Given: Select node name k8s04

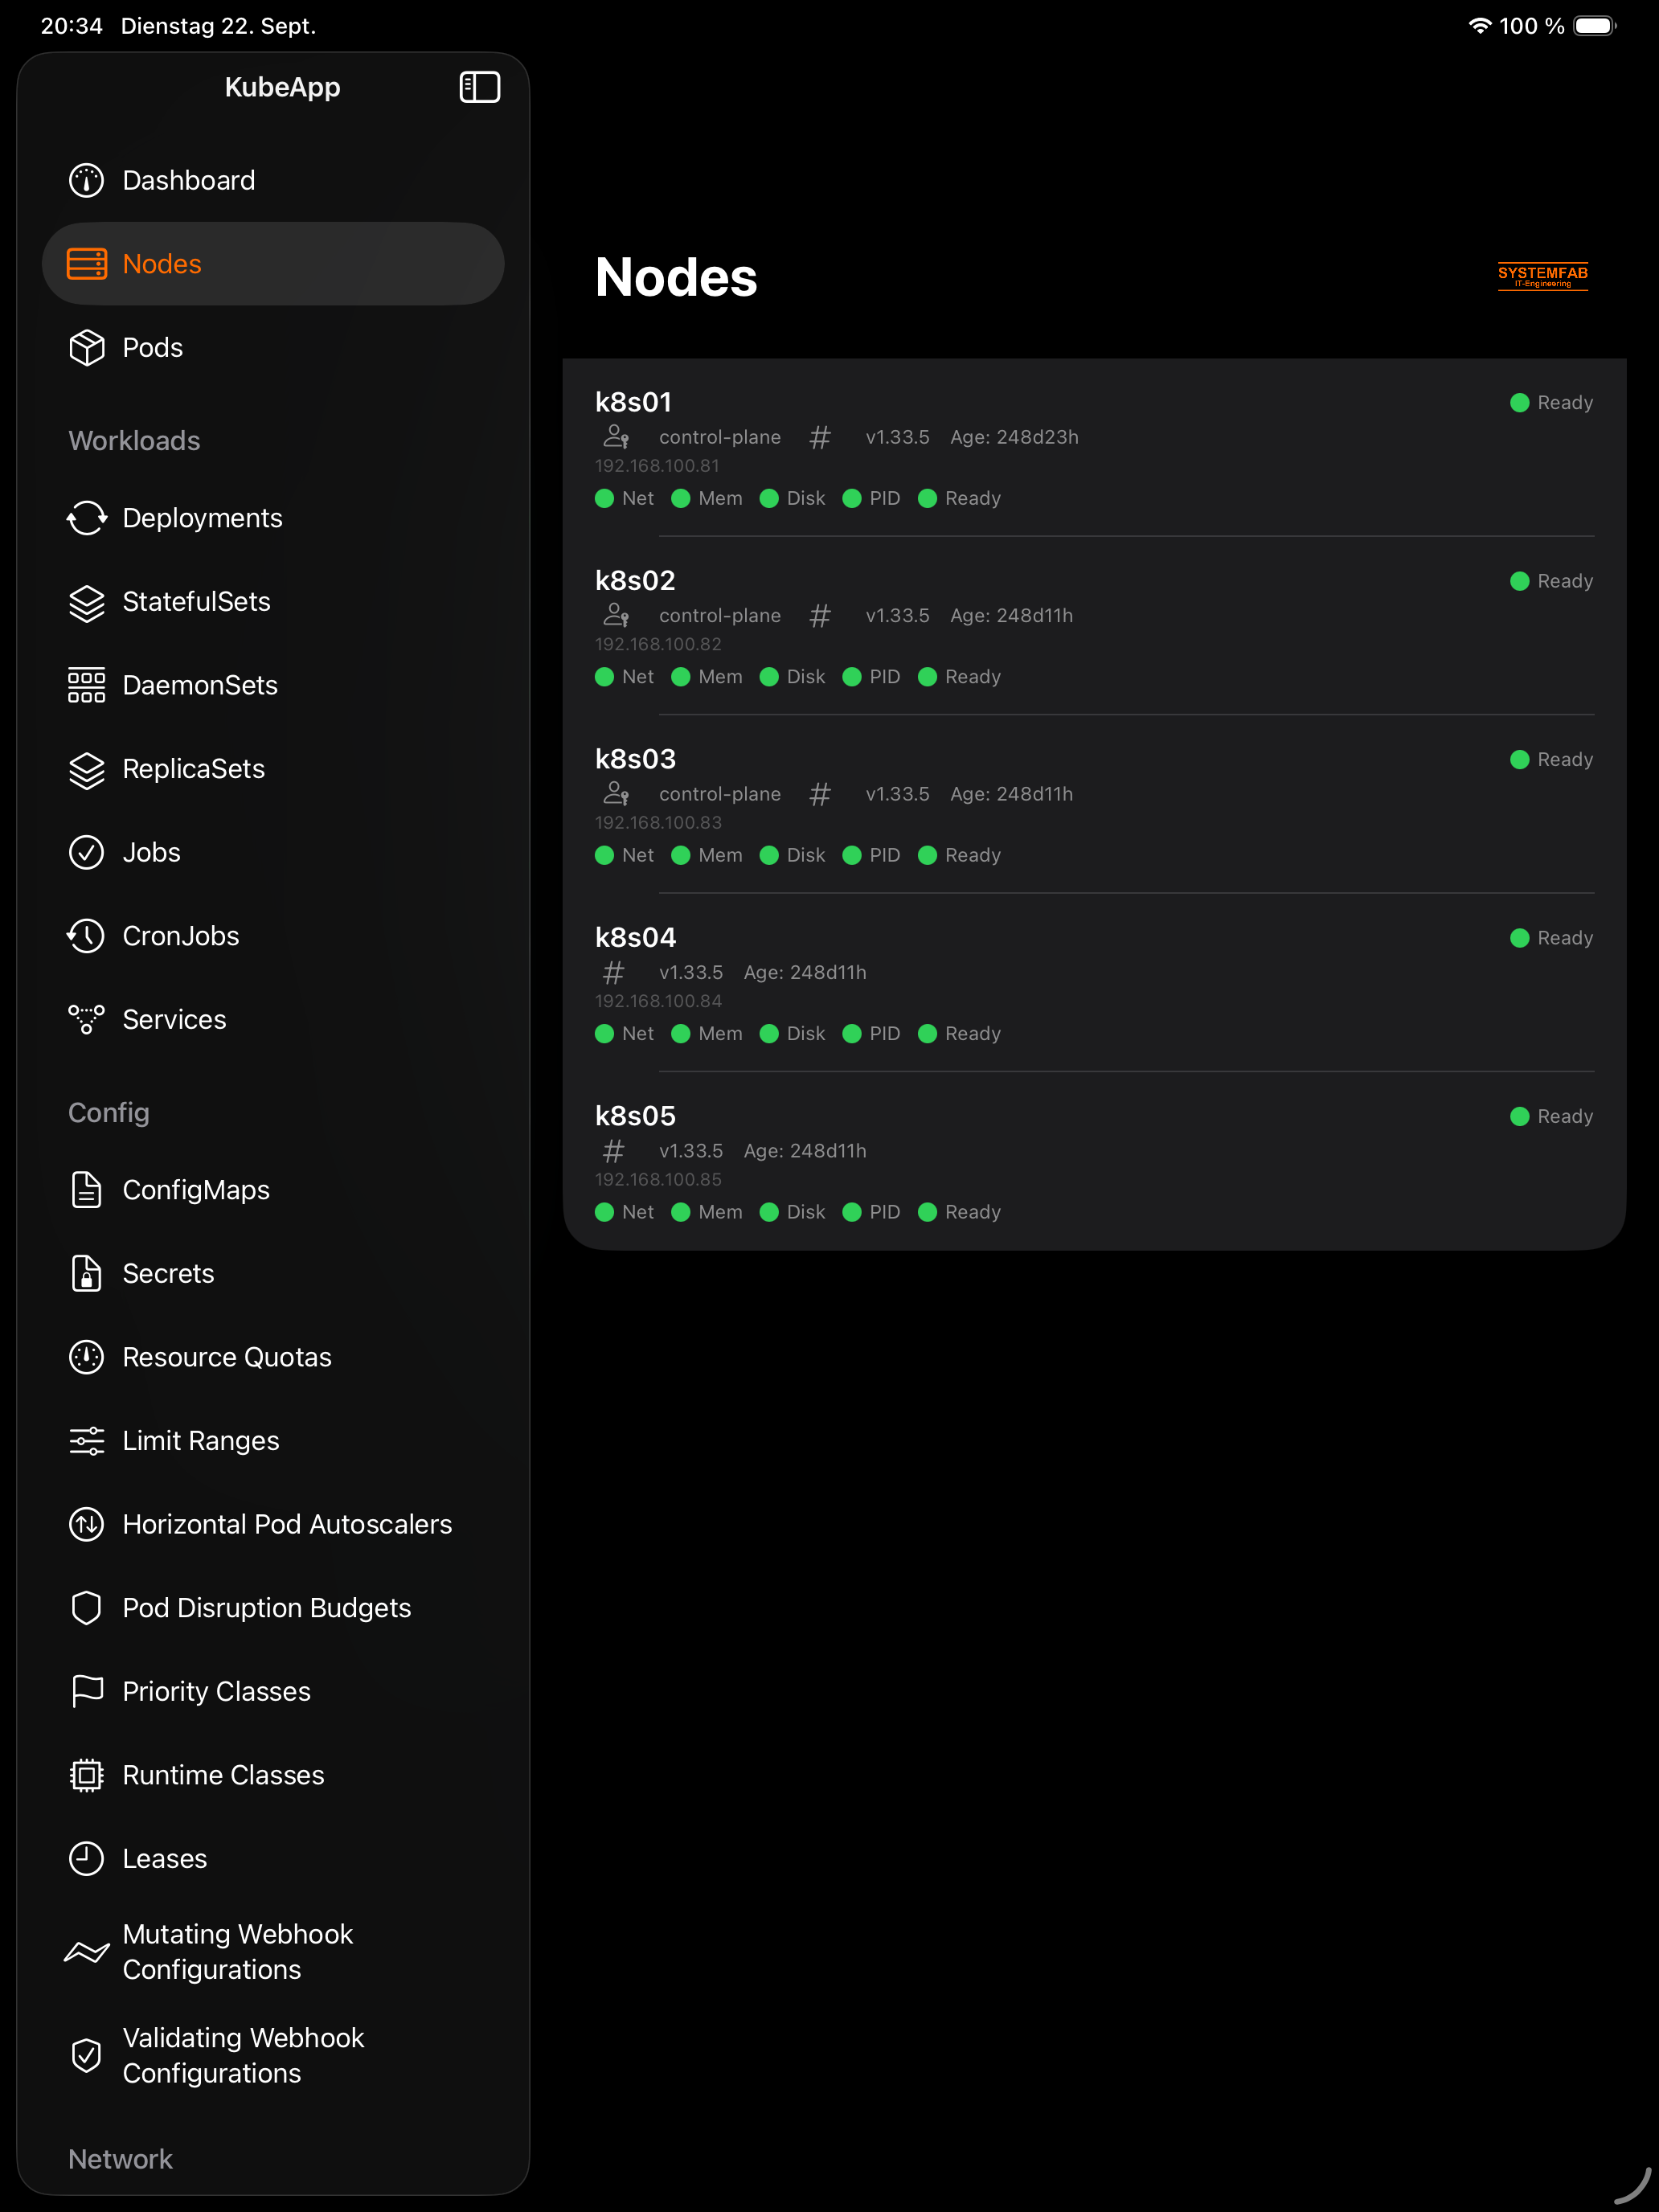Looking at the screenshot, I should pos(636,938).
